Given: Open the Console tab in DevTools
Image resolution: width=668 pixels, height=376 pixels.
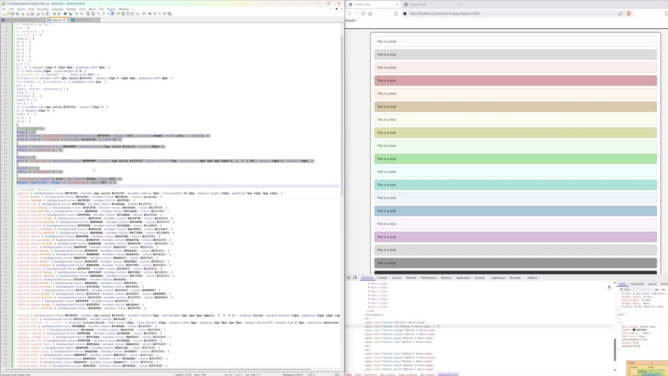Looking at the screenshot, I should [x=383, y=278].
